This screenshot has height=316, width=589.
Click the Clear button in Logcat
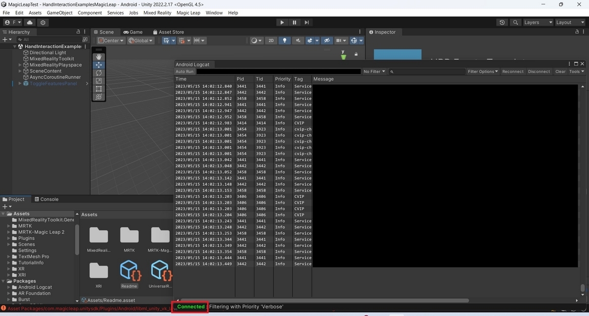tap(560, 72)
